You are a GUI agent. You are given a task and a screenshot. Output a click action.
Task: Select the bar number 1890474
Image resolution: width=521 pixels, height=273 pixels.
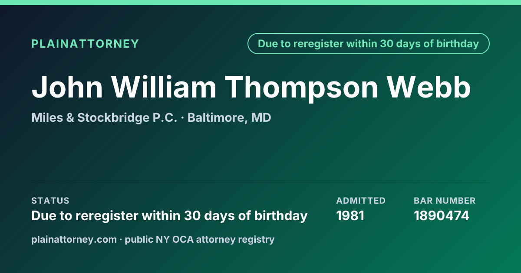pos(442,216)
